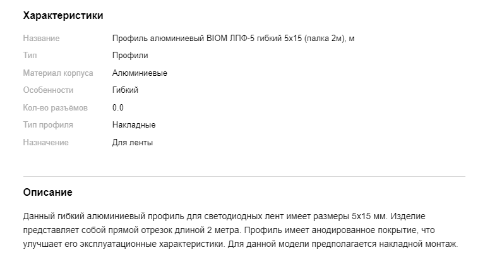
Task: Click the Особенности label
Action: (x=48, y=90)
